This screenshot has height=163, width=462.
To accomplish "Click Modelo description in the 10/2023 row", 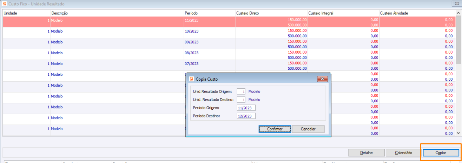I will pyautogui.click(x=57, y=31).
